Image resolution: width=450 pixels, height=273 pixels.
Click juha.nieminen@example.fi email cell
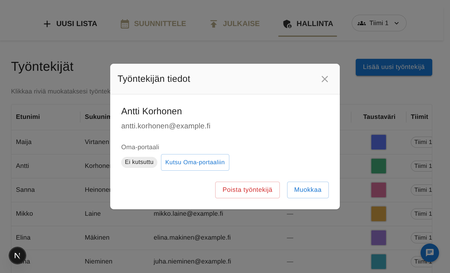[192, 261]
